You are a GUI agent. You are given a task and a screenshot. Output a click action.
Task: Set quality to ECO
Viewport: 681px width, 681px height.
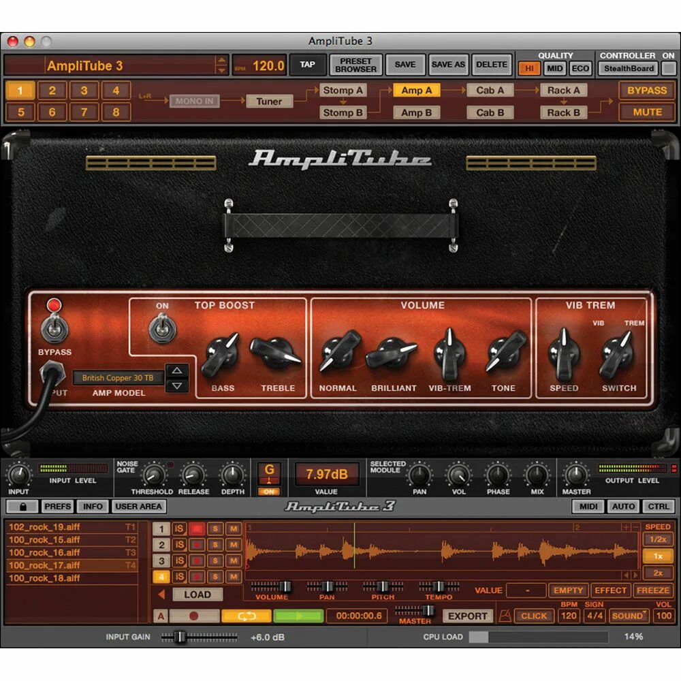[x=580, y=68]
